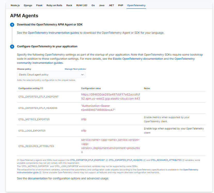Open the Ruby on Rails tab
Viewport: 214px width, 193px height.
tap(54, 5)
